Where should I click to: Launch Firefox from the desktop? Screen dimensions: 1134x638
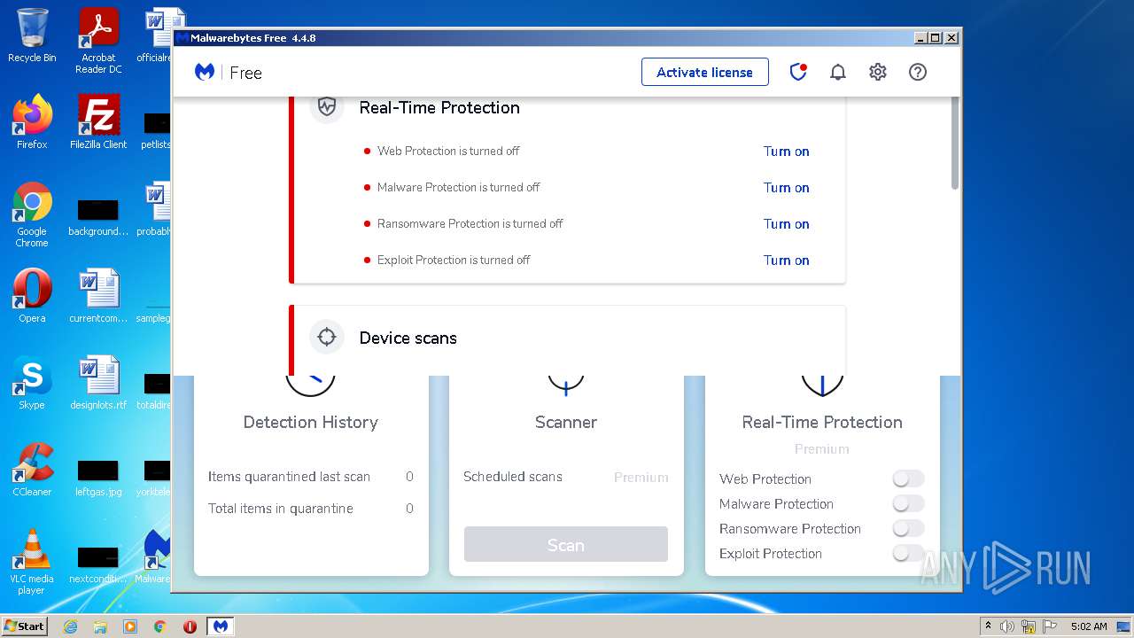coord(32,122)
